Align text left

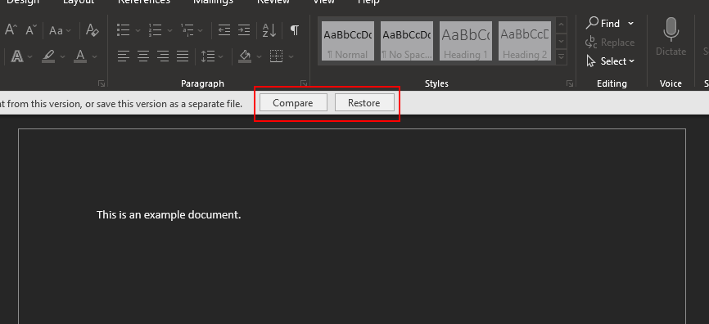124,56
